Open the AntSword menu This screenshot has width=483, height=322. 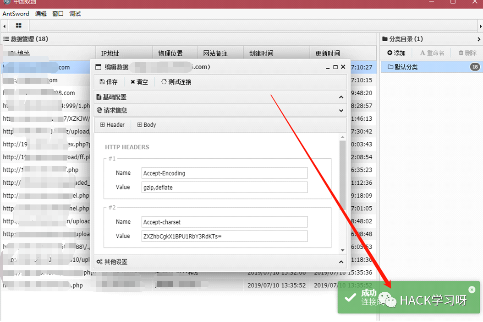tap(16, 14)
